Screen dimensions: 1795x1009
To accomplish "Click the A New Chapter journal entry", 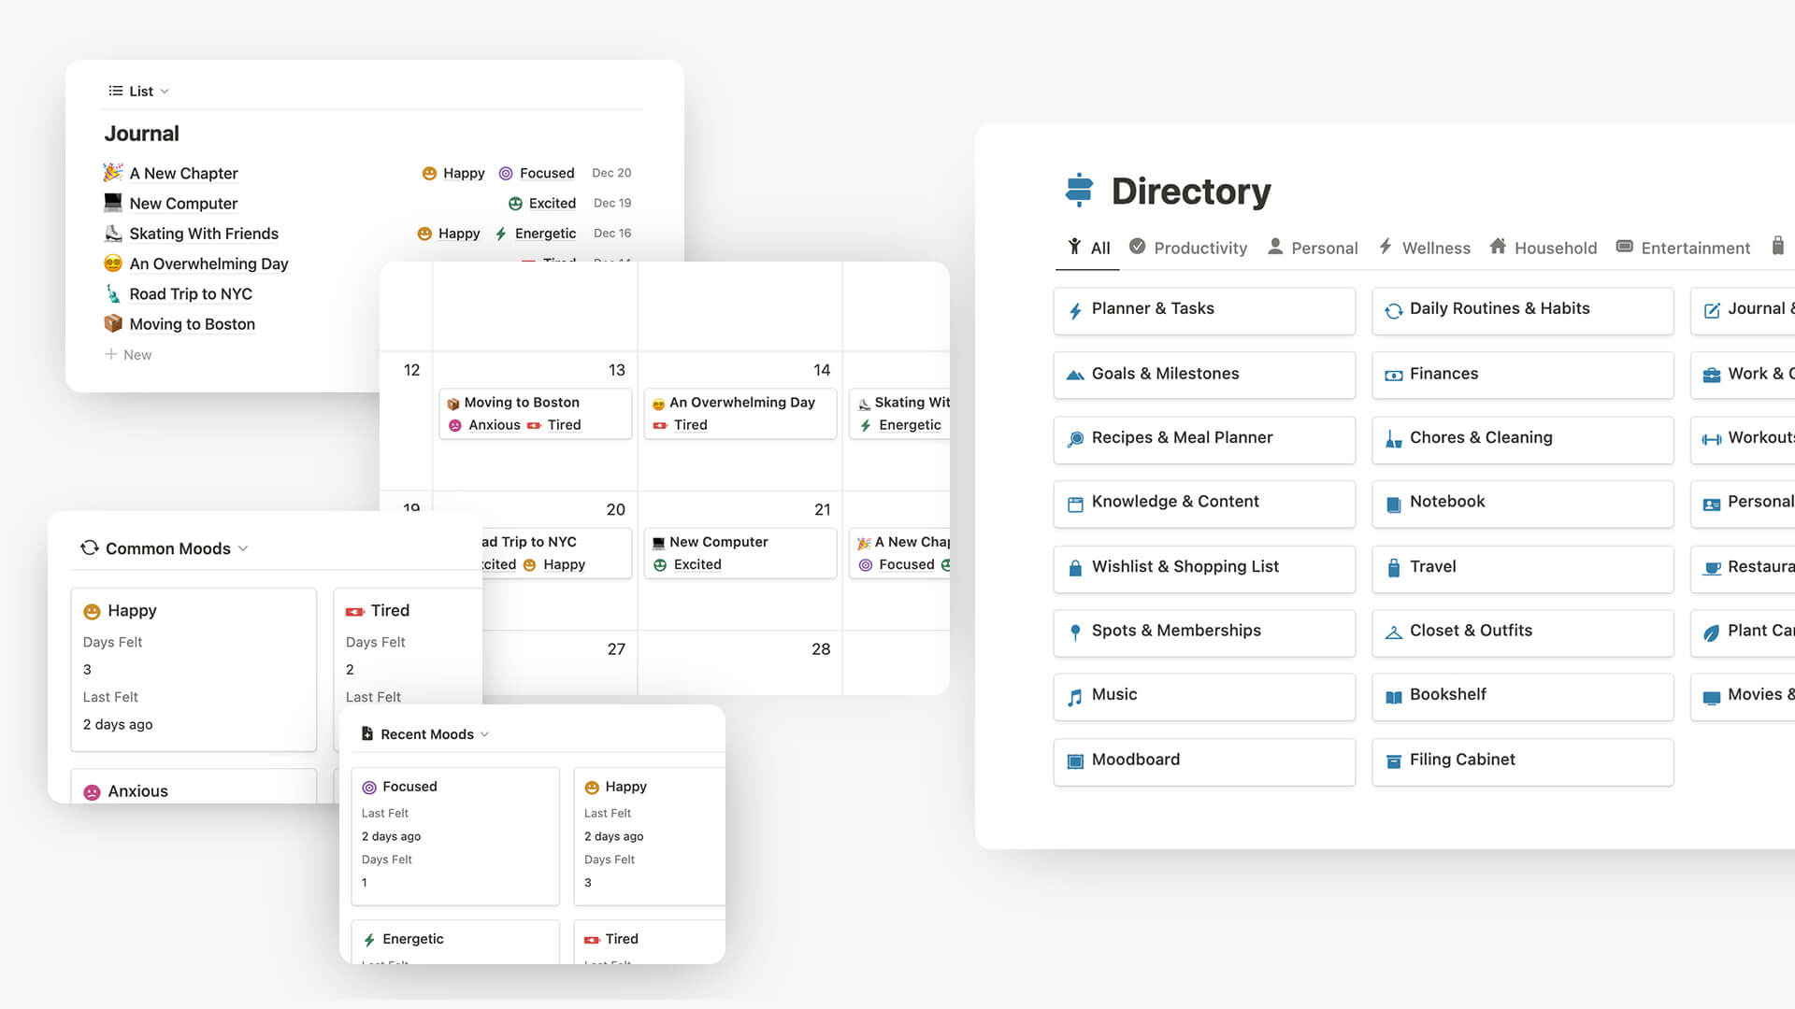I will 182,173.
